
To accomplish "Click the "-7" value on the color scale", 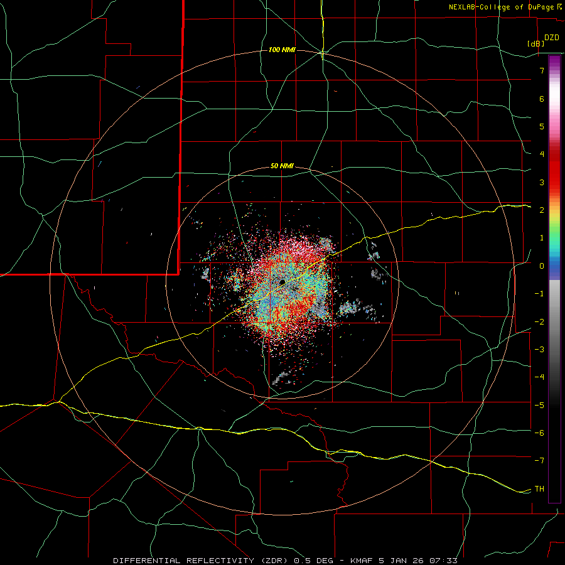I will point(539,461).
